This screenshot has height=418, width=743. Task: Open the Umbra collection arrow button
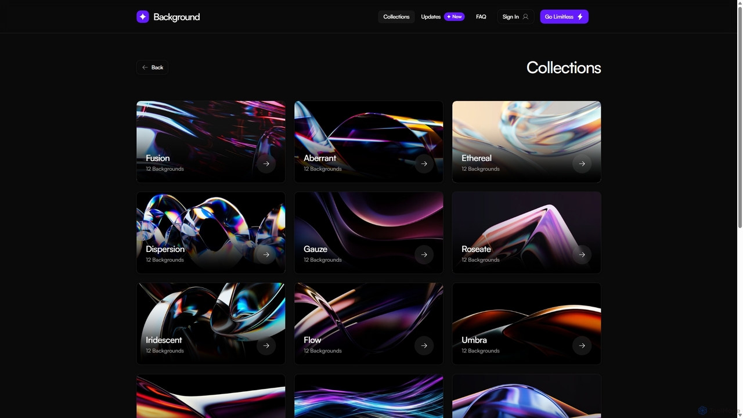coord(582,345)
